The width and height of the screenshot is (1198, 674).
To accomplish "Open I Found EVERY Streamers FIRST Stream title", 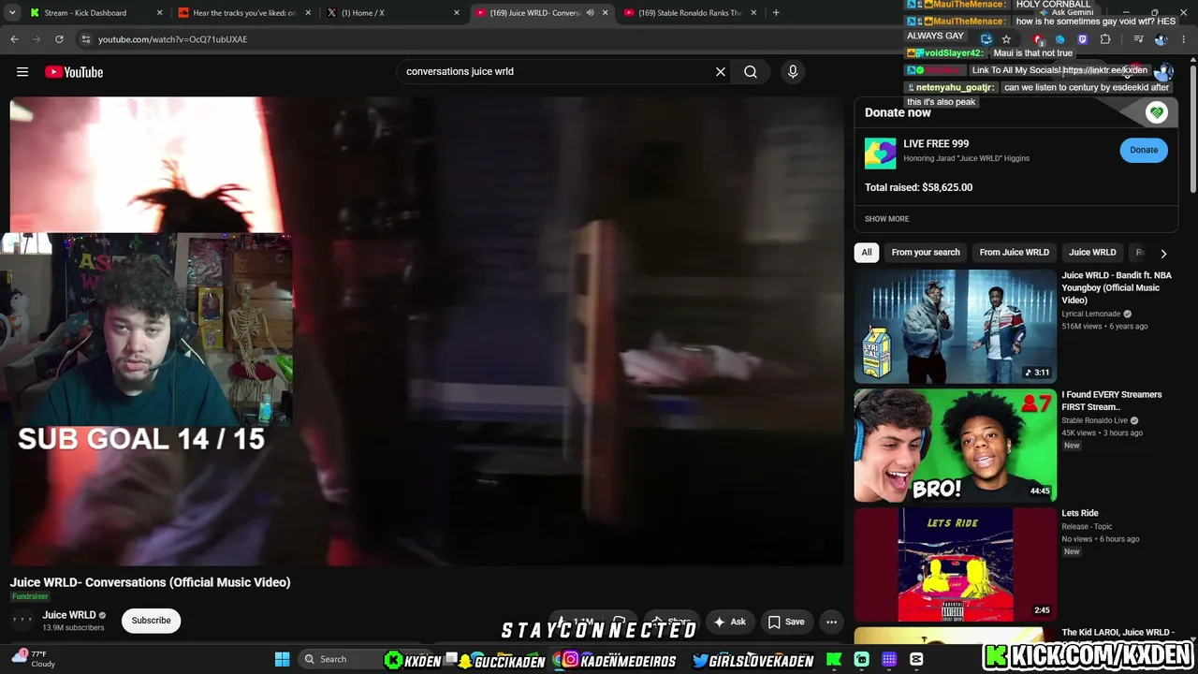I will point(1112,401).
